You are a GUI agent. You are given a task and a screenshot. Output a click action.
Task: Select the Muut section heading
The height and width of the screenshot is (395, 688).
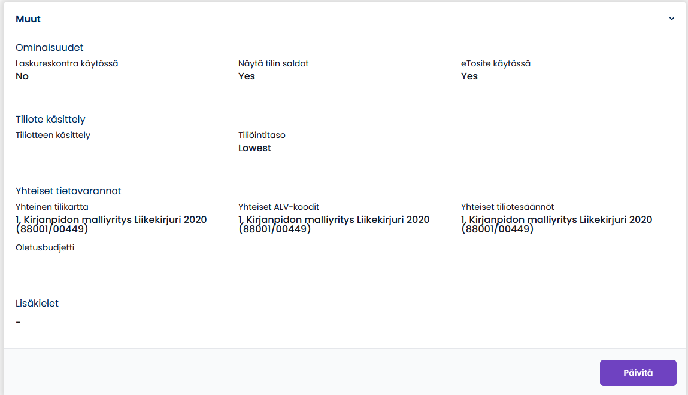[x=28, y=19]
